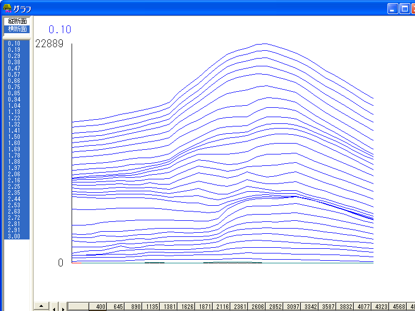Select value 0.85 in the list
Screen dimensions: 415x311
[x=17, y=93]
